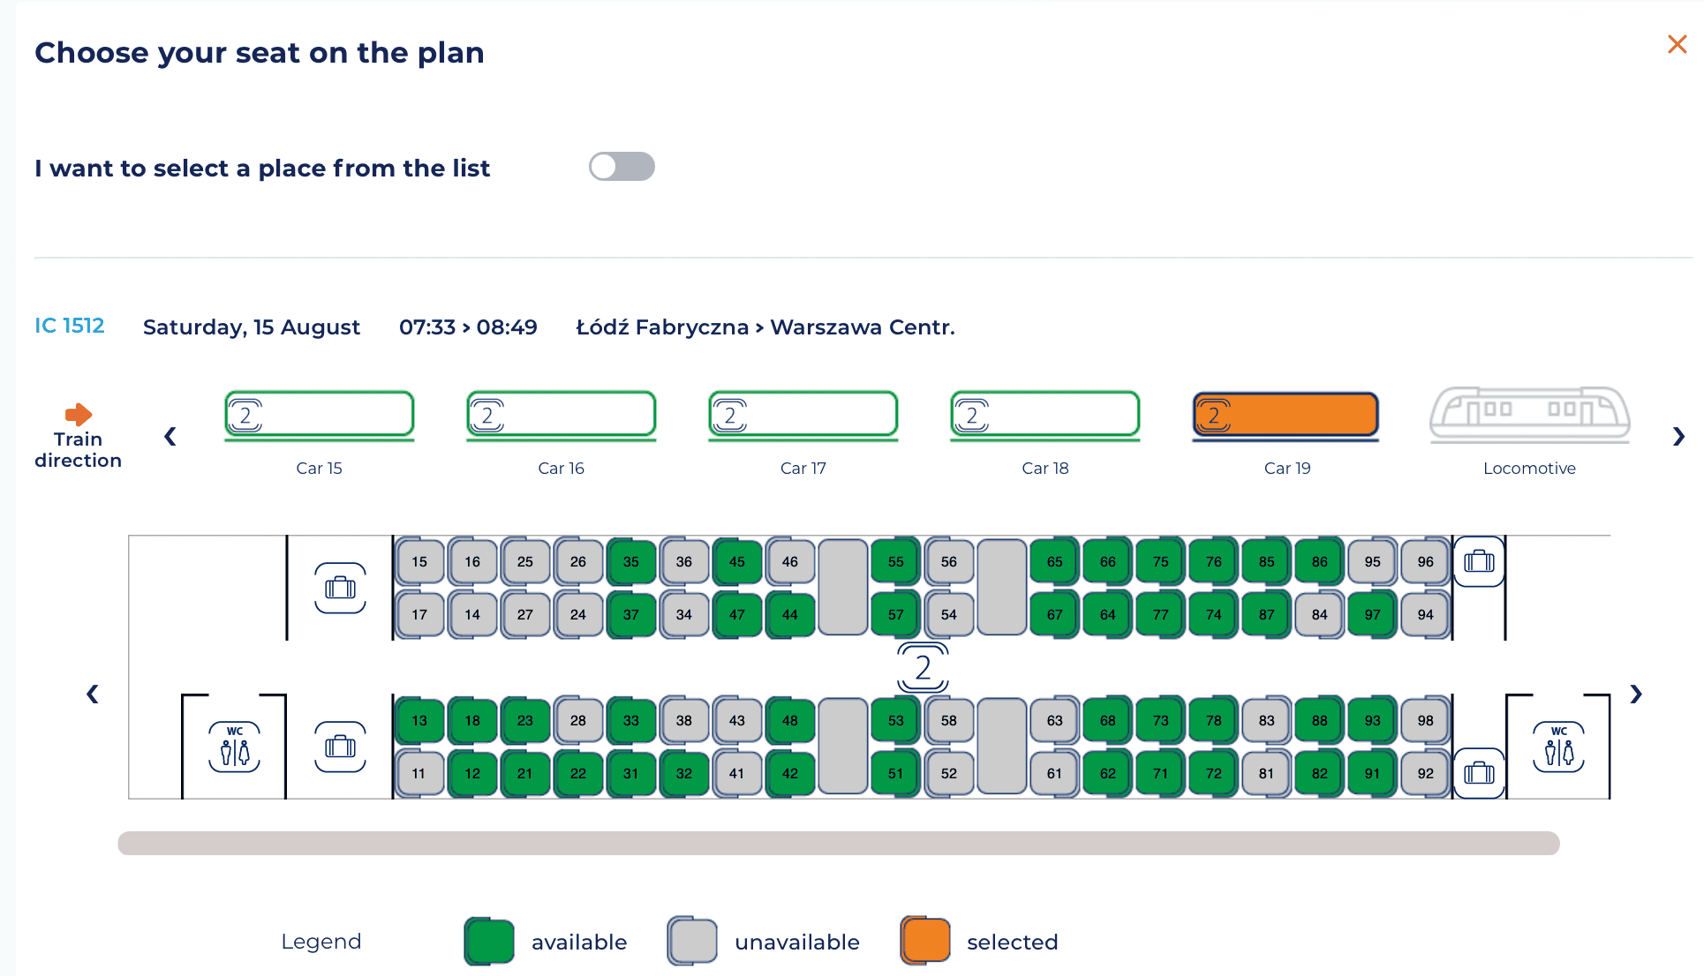
Task: Click the luggage icon beside seat 92
Action: pyautogui.click(x=1479, y=773)
